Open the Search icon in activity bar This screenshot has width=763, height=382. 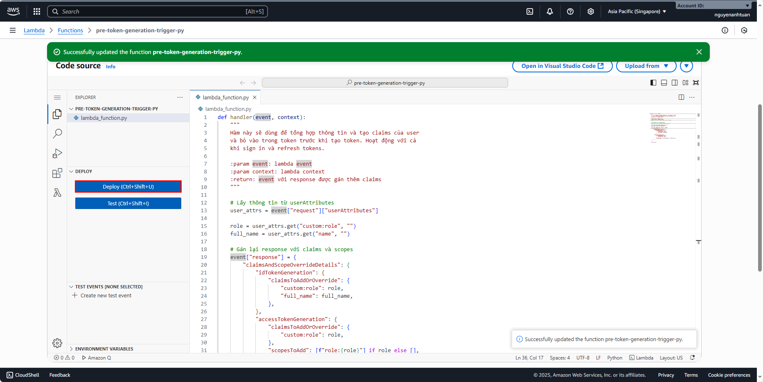tap(57, 133)
